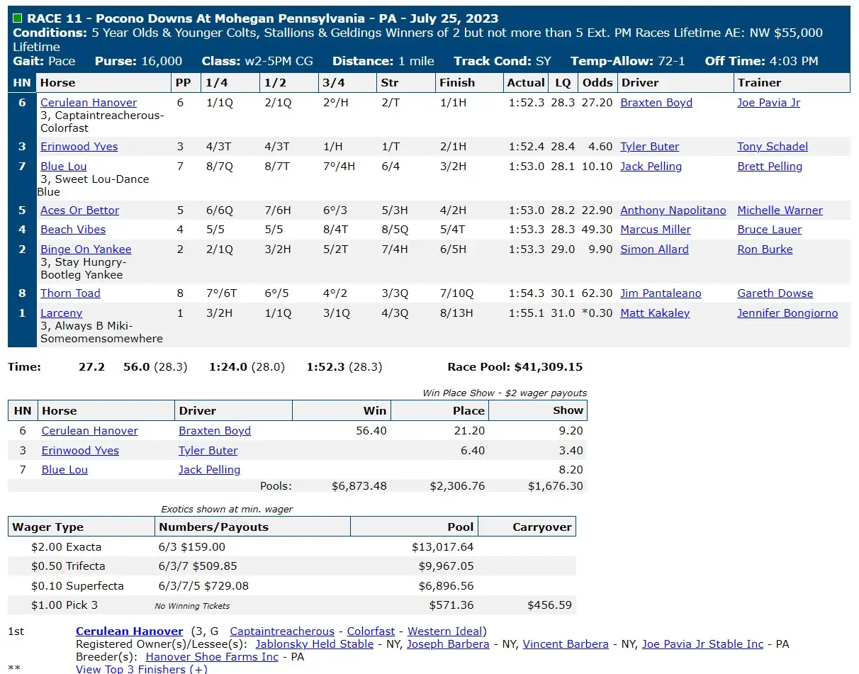Open Cerulean Hanover in the payouts table

point(90,431)
